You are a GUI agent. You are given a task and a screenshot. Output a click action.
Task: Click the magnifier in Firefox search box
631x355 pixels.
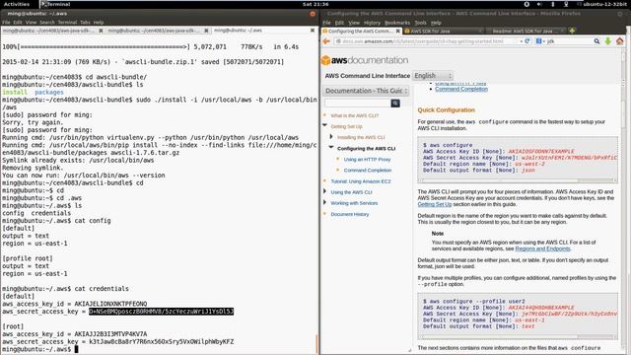(x=596, y=41)
